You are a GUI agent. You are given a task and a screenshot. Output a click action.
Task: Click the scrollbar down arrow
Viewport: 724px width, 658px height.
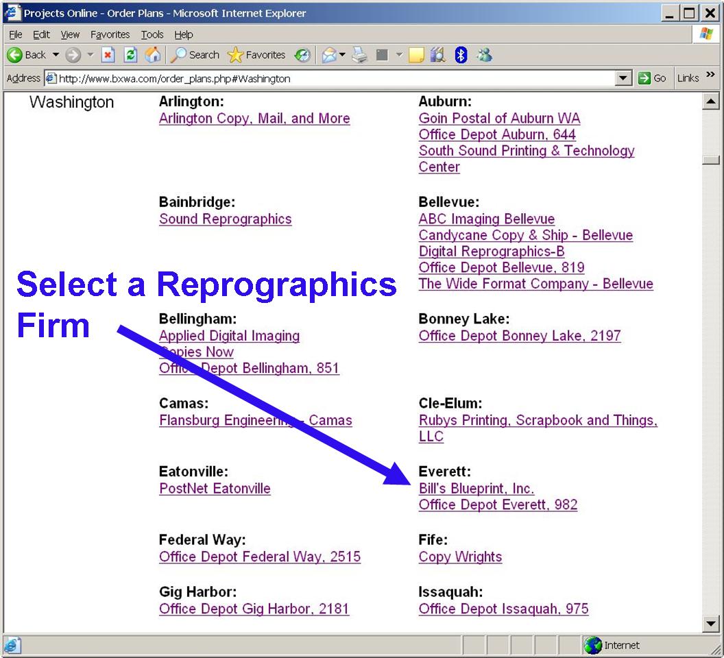(x=710, y=624)
